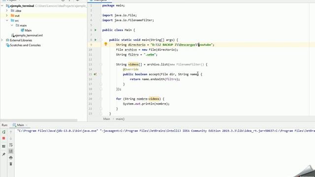Click the @Override annotation
This screenshot has height=177, width=315.
click(x=130, y=69)
